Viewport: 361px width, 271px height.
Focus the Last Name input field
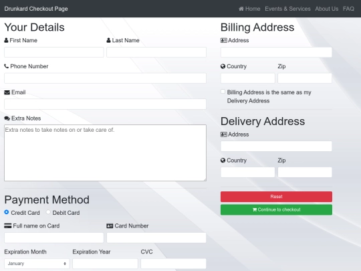(x=156, y=52)
